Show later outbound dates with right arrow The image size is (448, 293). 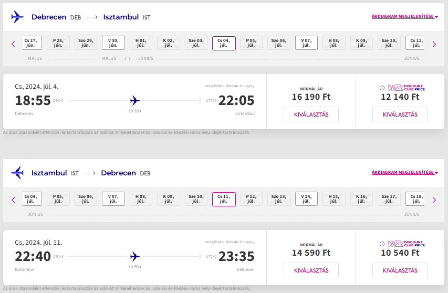[x=434, y=44]
